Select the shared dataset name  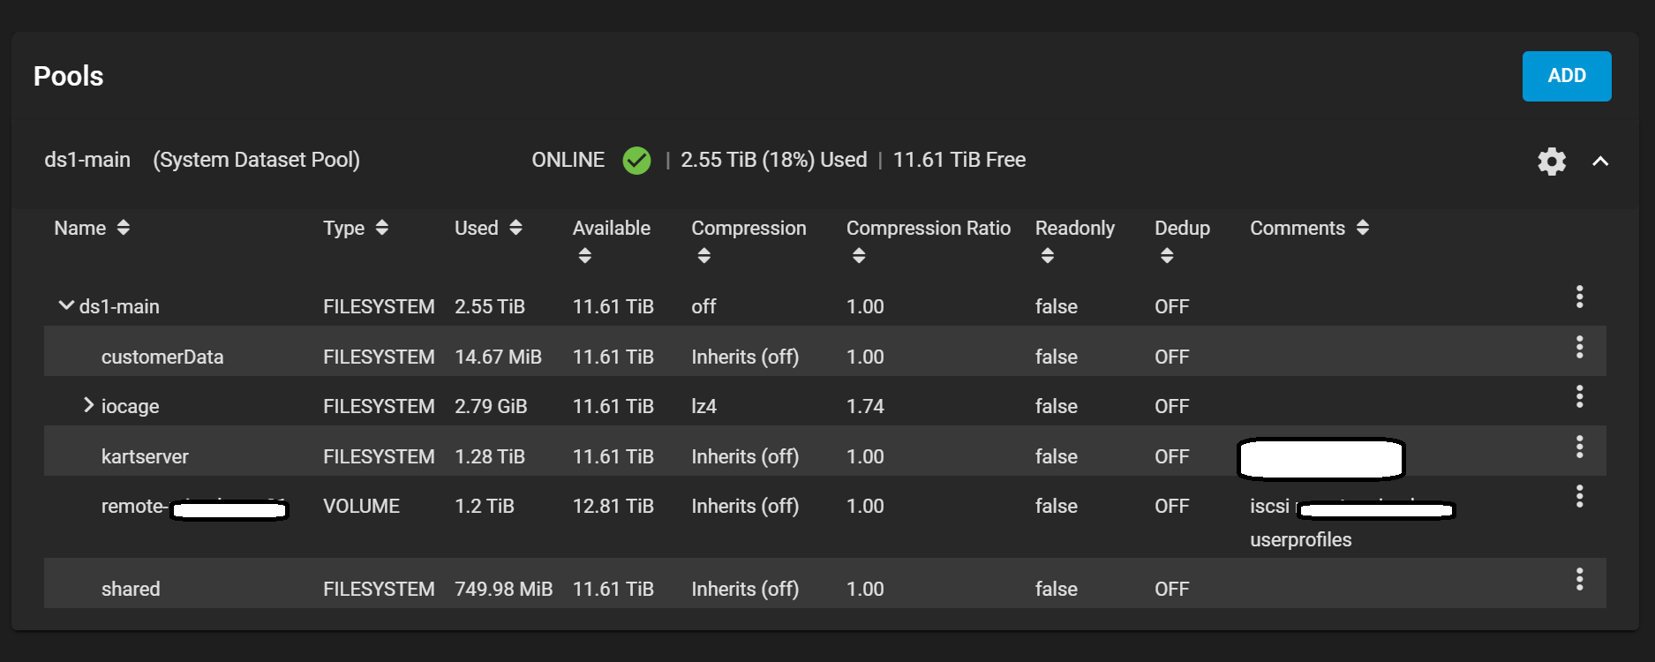[131, 589]
